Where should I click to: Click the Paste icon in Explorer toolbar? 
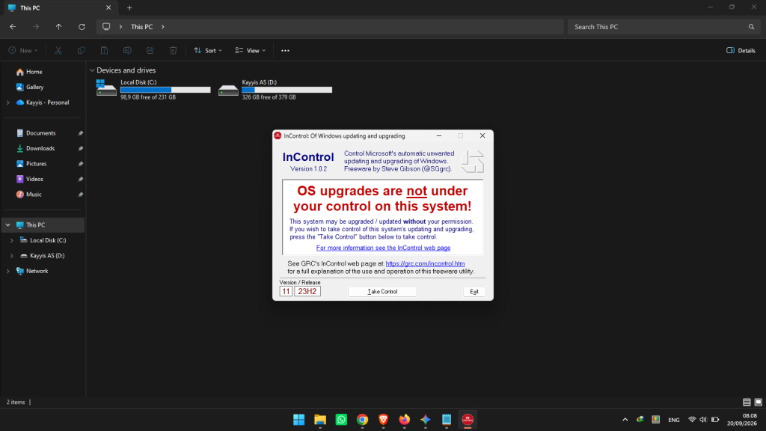[x=104, y=50]
